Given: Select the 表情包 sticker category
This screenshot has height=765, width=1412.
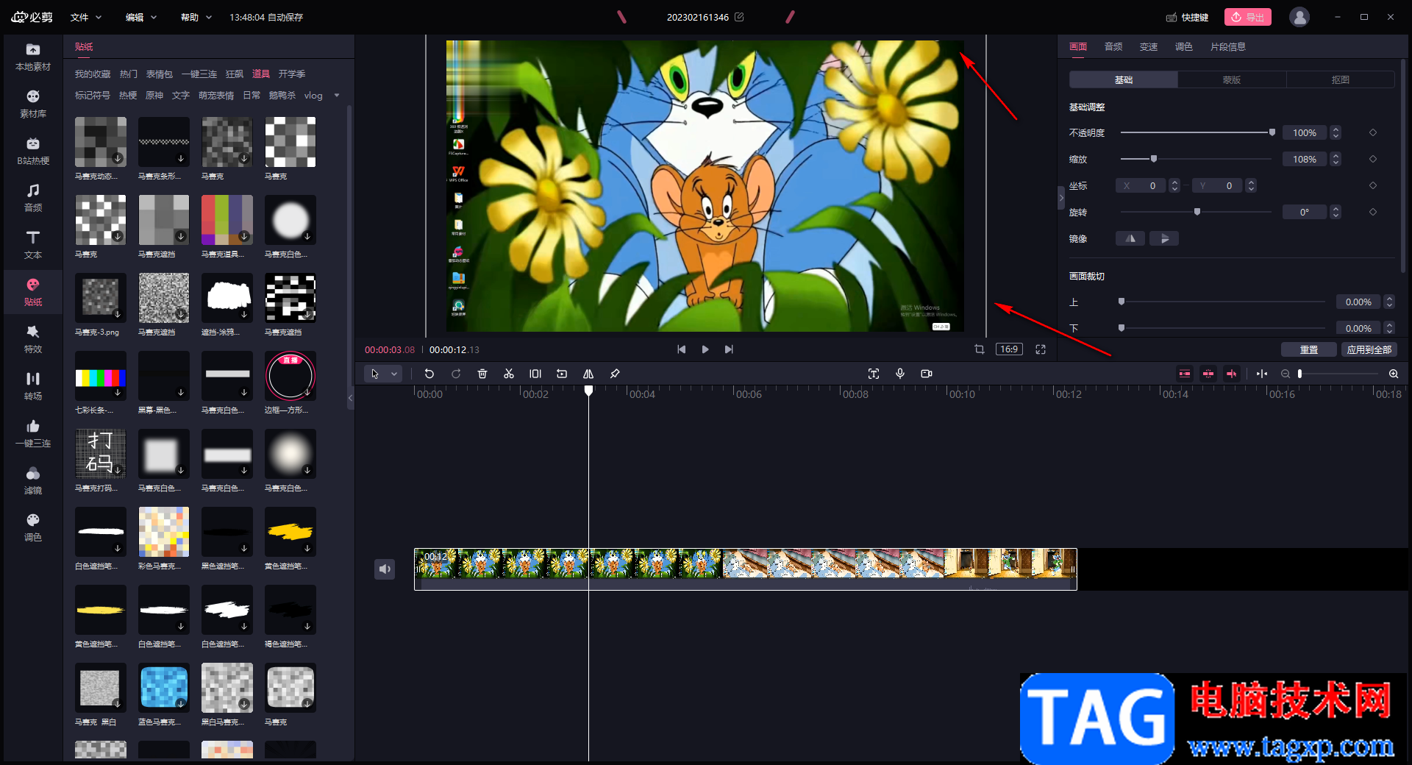Looking at the screenshot, I should point(160,74).
